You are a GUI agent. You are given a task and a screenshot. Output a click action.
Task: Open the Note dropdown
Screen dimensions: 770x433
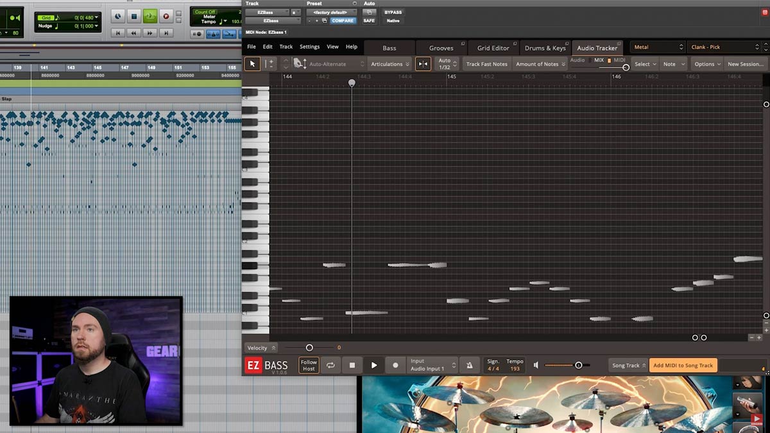coord(672,64)
